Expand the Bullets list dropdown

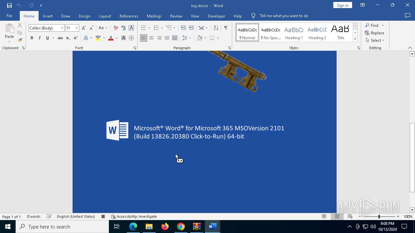click(x=149, y=28)
